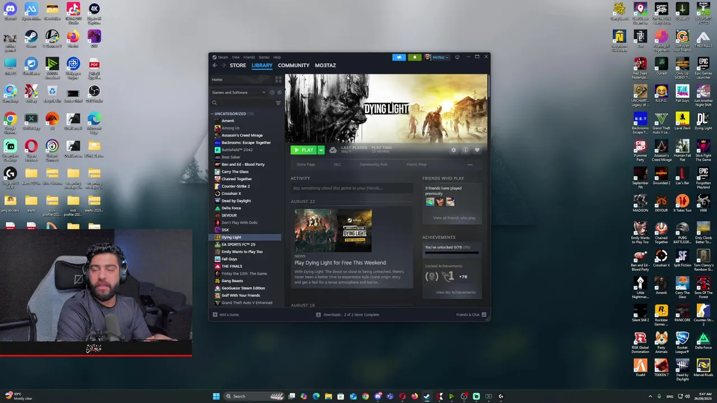Open Steam Big Picture mode monitor icon
Image resolution: width=717 pixels, height=403 pixels.
pos(457,57)
